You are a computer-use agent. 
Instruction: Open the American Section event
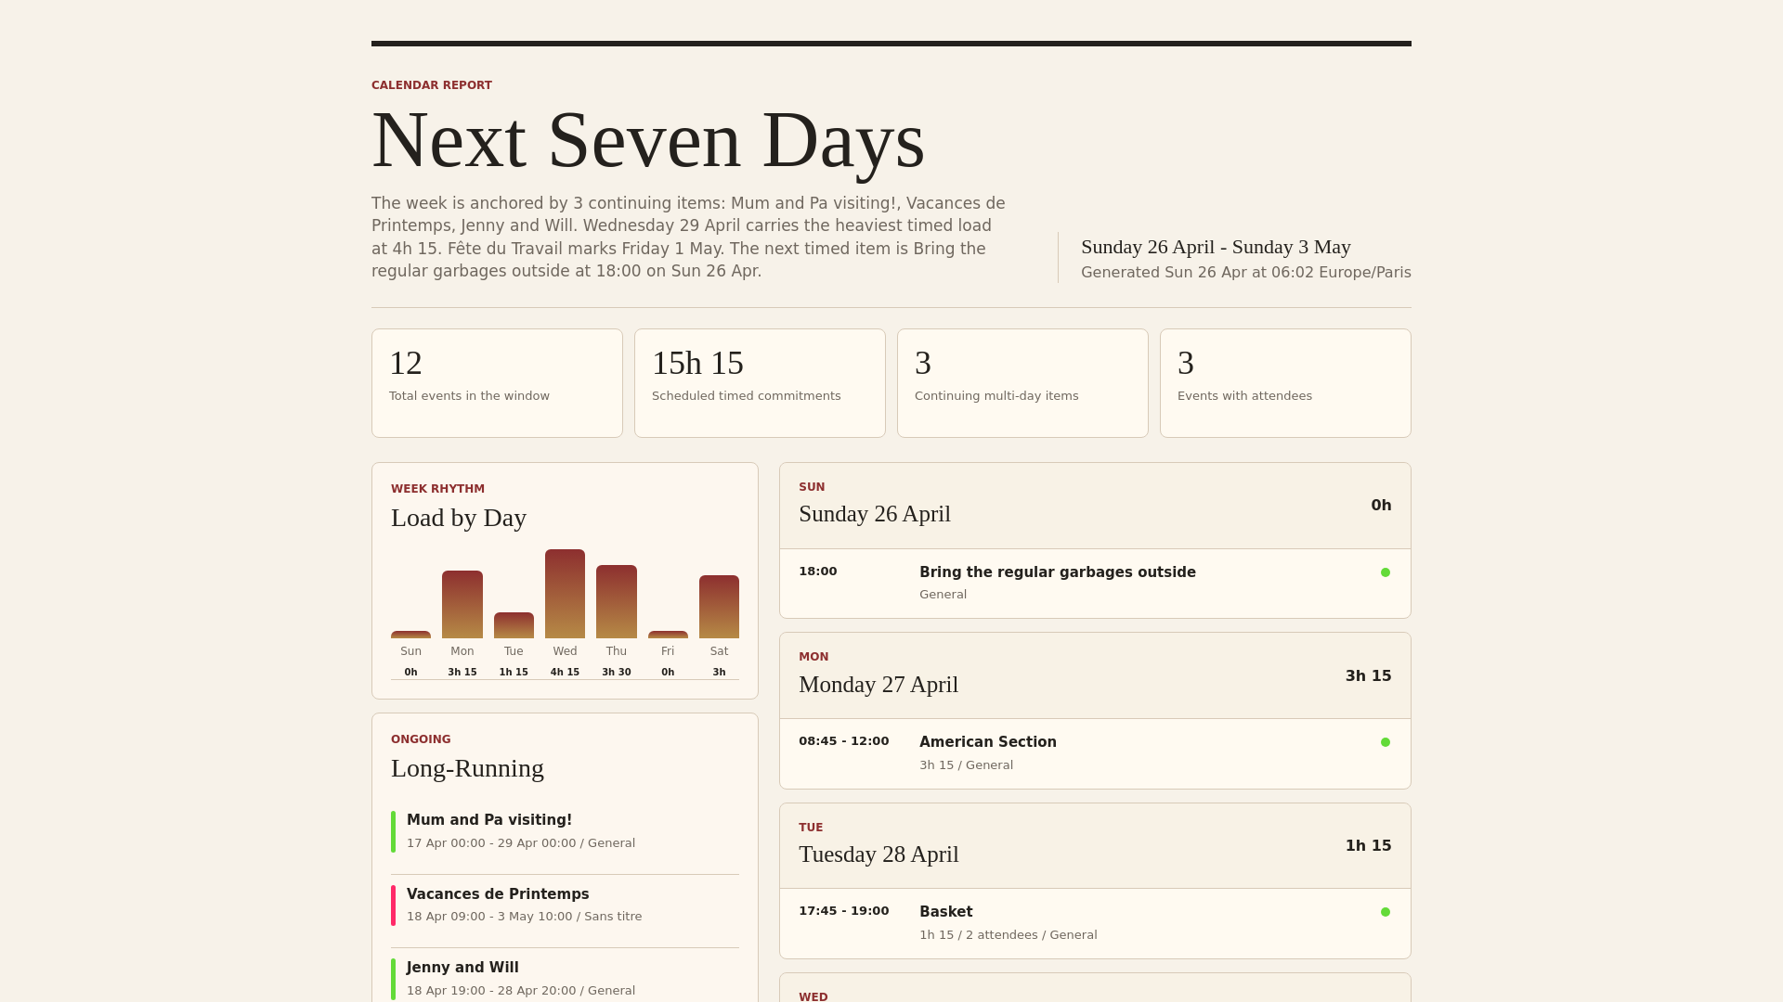[1095, 753]
